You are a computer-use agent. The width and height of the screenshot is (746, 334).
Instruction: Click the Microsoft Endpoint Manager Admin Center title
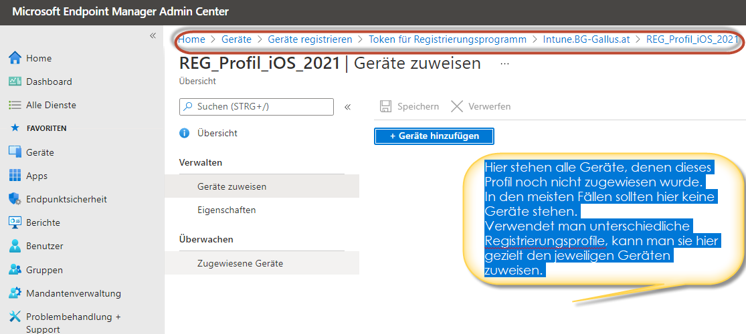120,12
